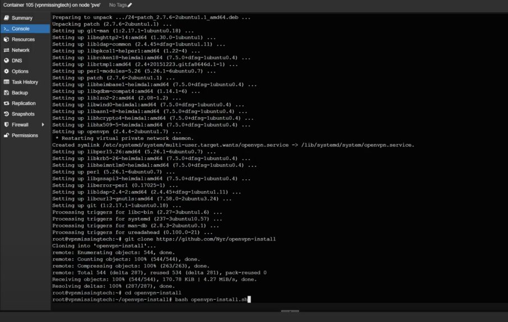The image size is (508, 322).
Task: Click the Summary book icon in sidebar
Action: (x=6, y=18)
